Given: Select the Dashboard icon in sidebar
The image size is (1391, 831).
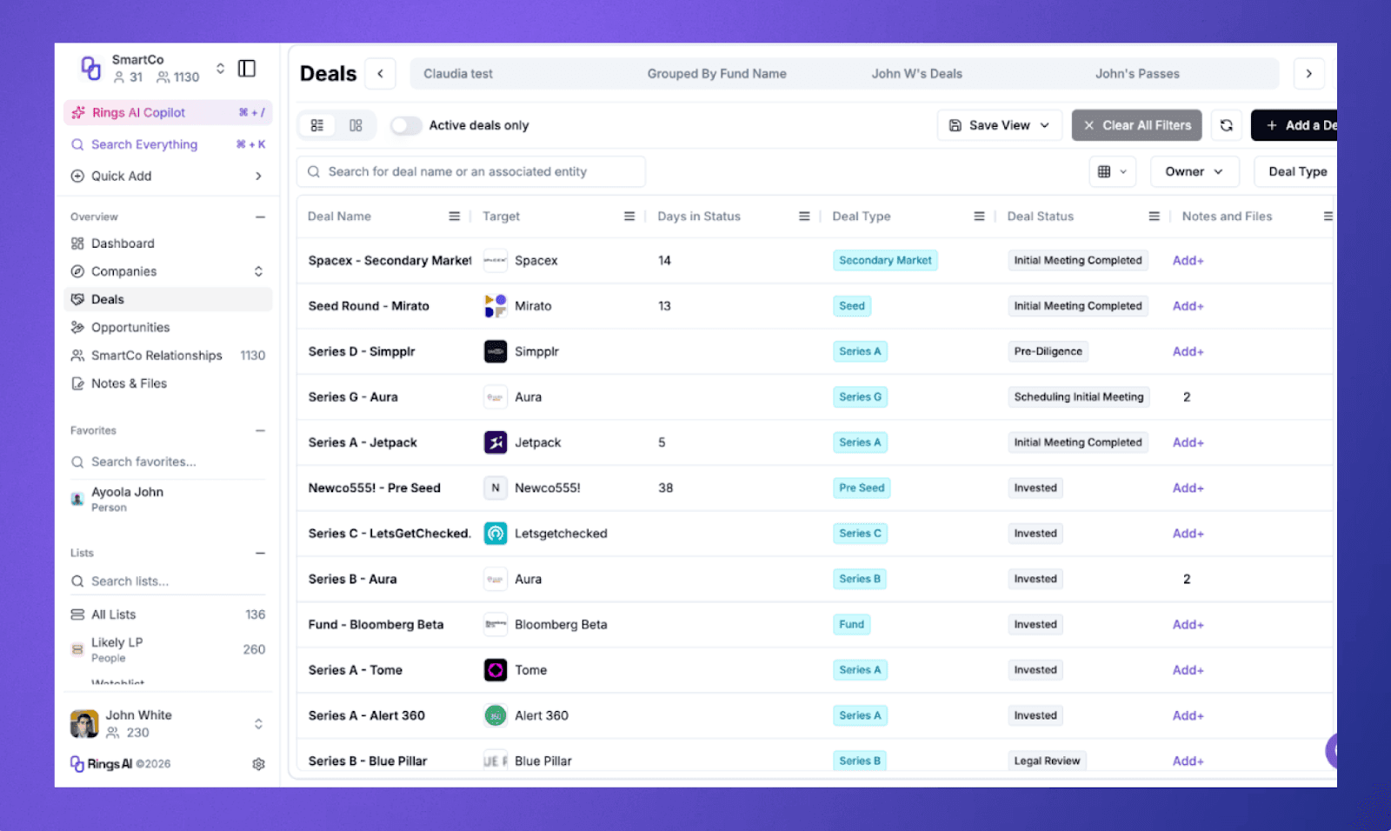Looking at the screenshot, I should (77, 243).
